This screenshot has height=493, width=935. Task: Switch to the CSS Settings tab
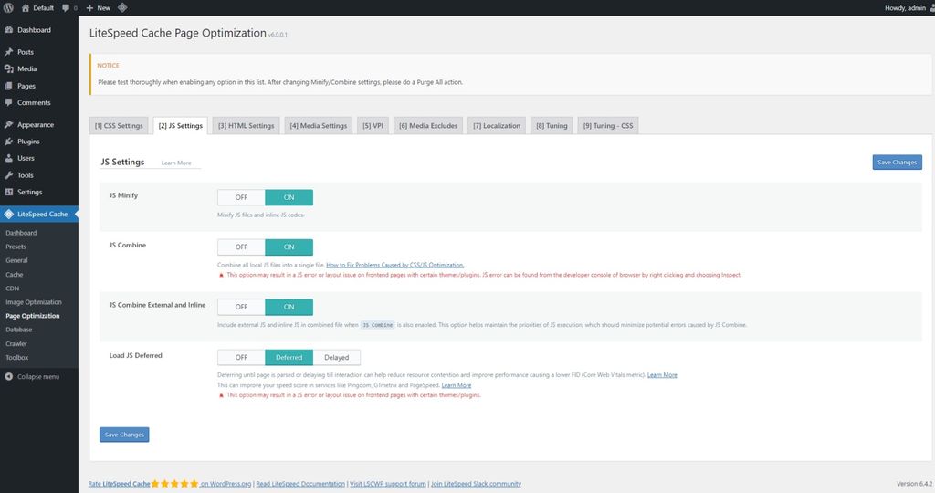point(119,126)
